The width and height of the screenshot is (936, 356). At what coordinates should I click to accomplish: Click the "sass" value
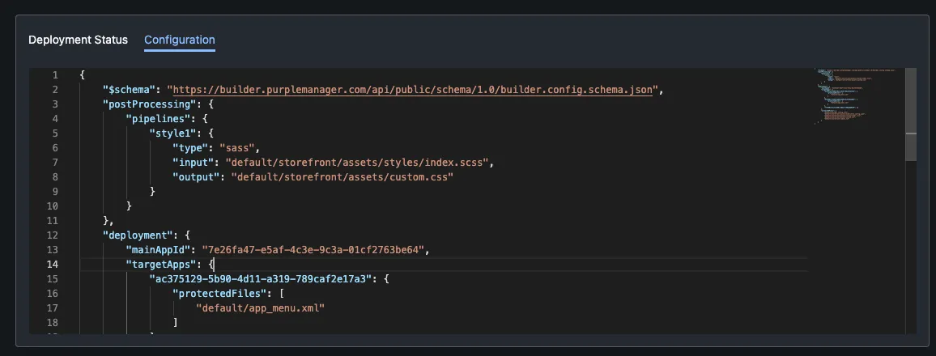pos(237,148)
